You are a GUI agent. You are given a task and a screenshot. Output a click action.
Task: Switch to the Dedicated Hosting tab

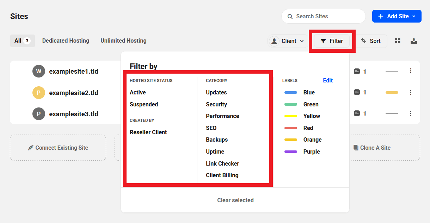pos(66,41)
